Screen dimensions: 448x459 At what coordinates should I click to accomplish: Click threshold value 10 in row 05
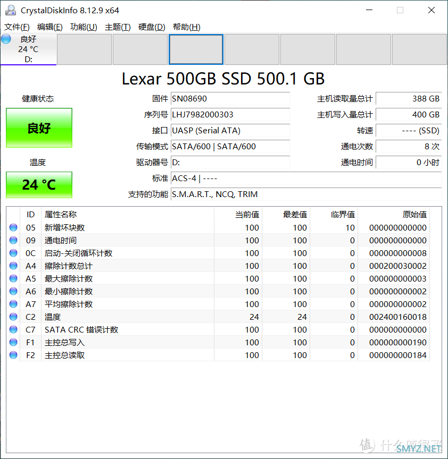pyautogui.click(x=350, y=227)
